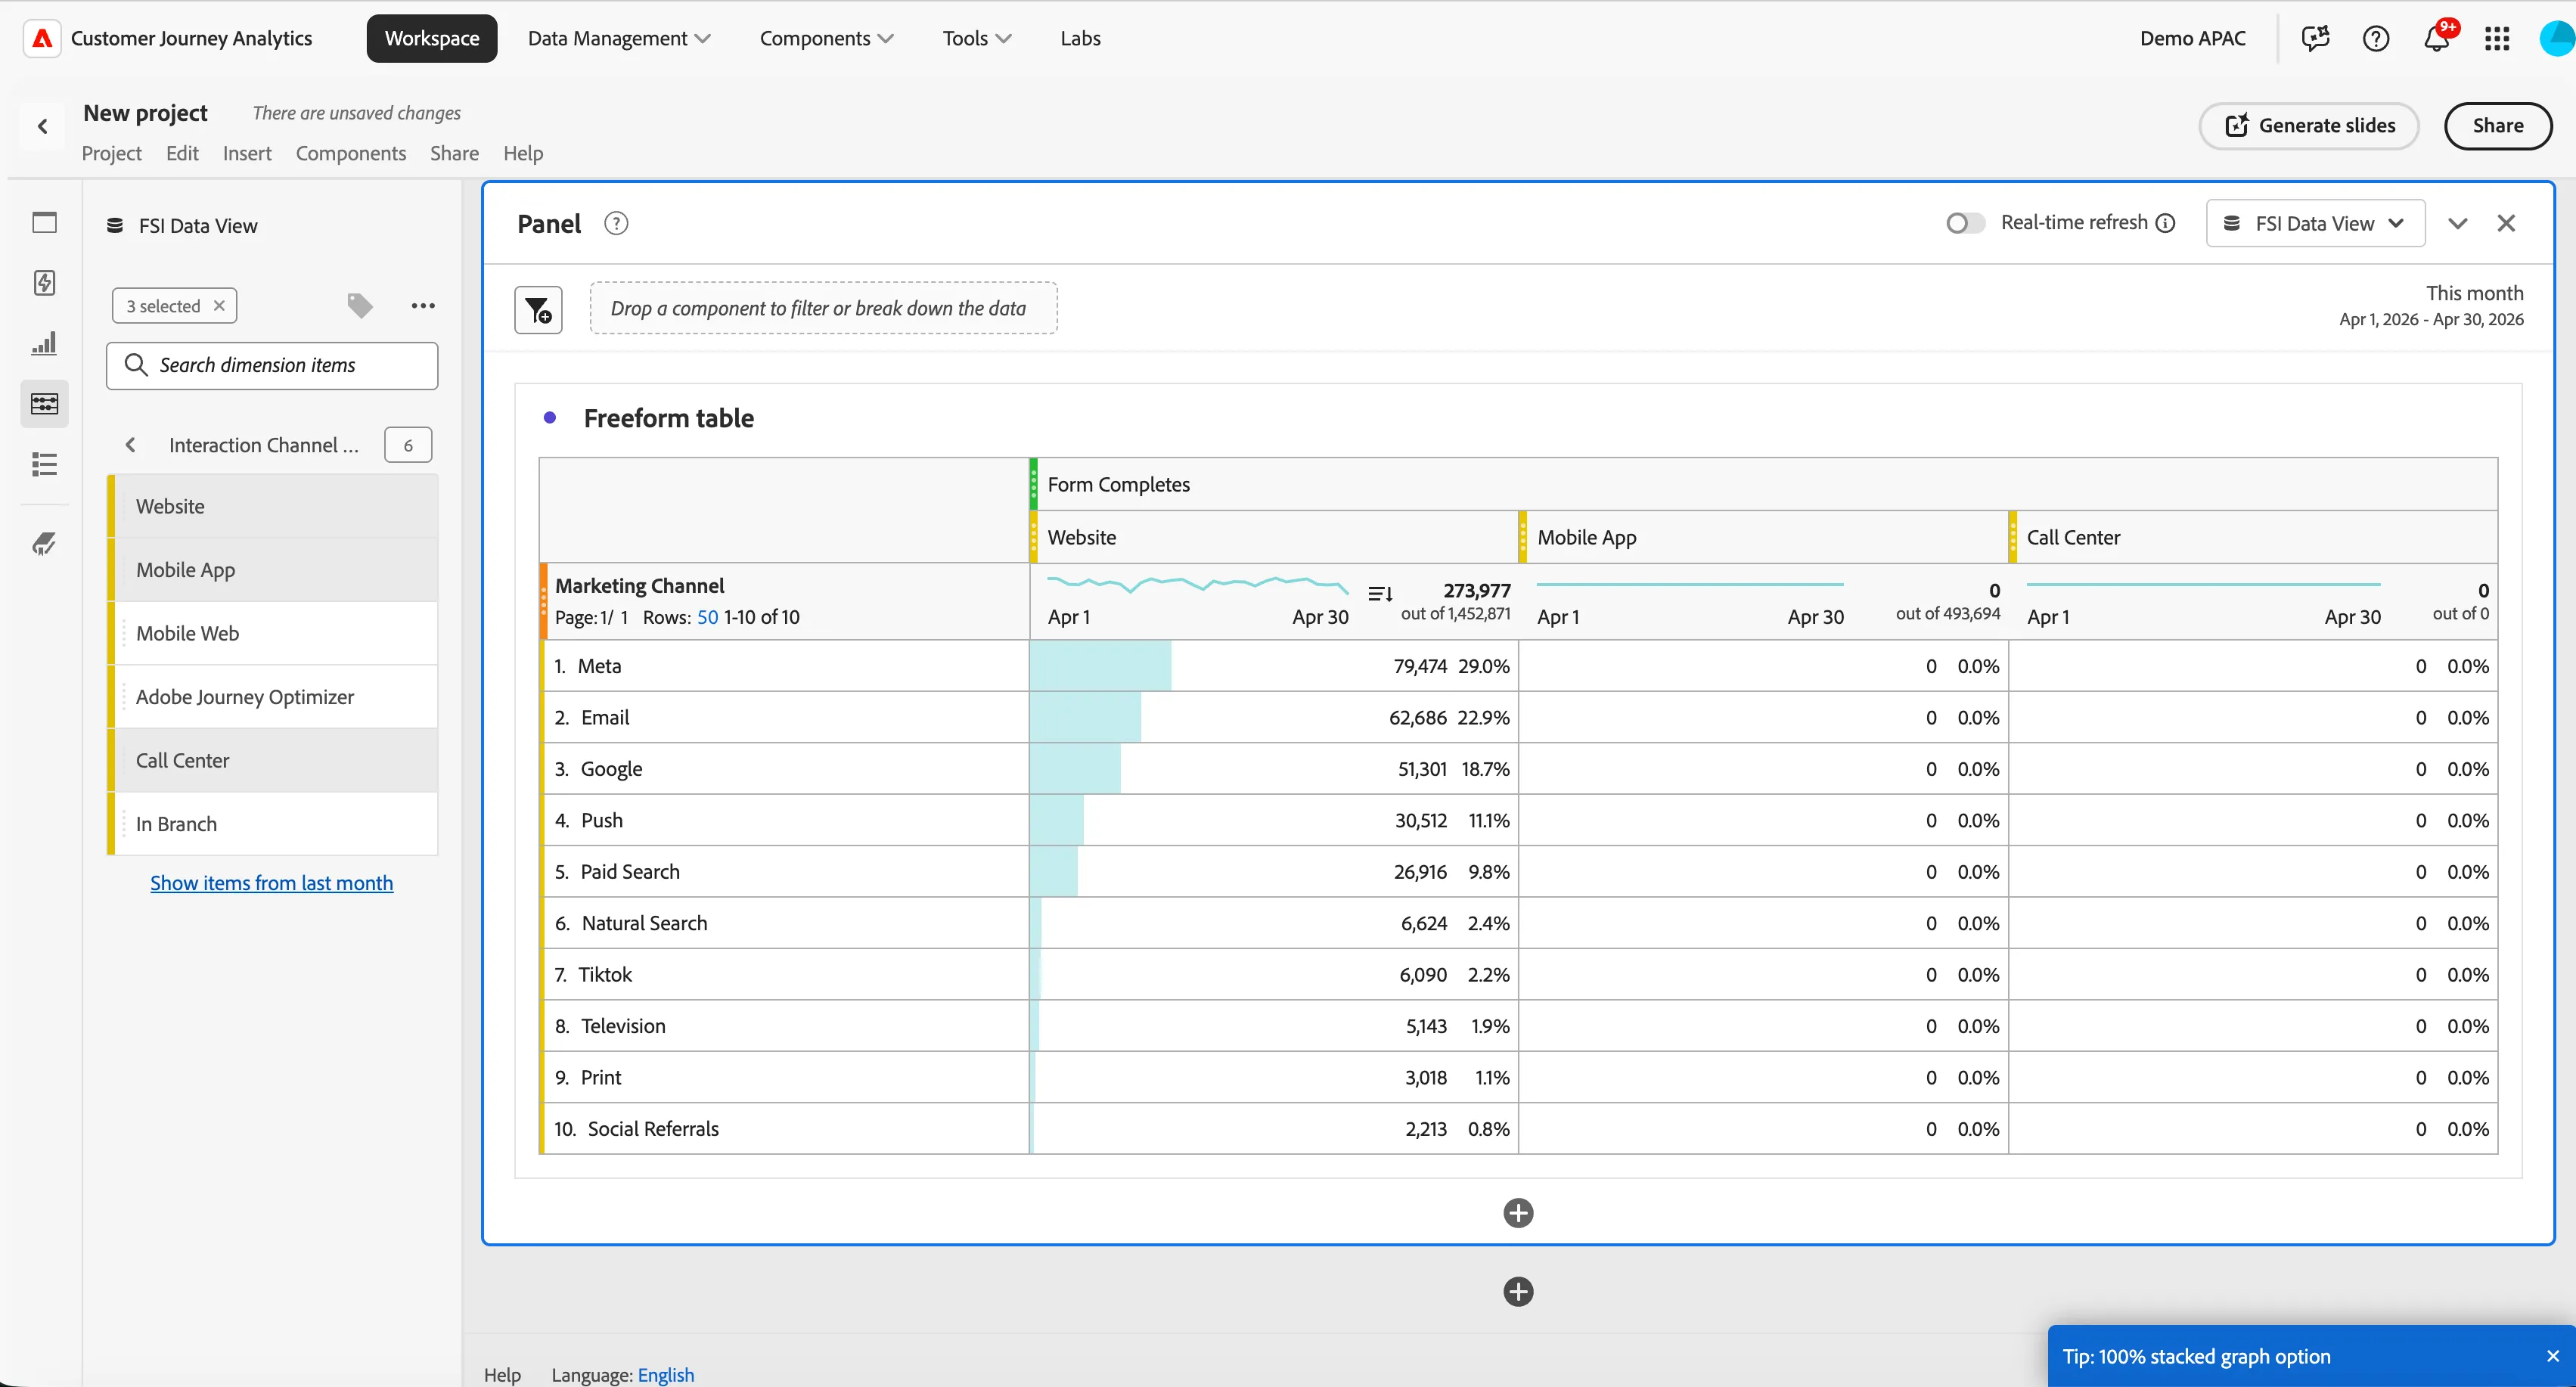Click the Website column sort icon
The height and width of the screenshot is (1387, 2576).
pyautogui.click(x=1380, y=594)
